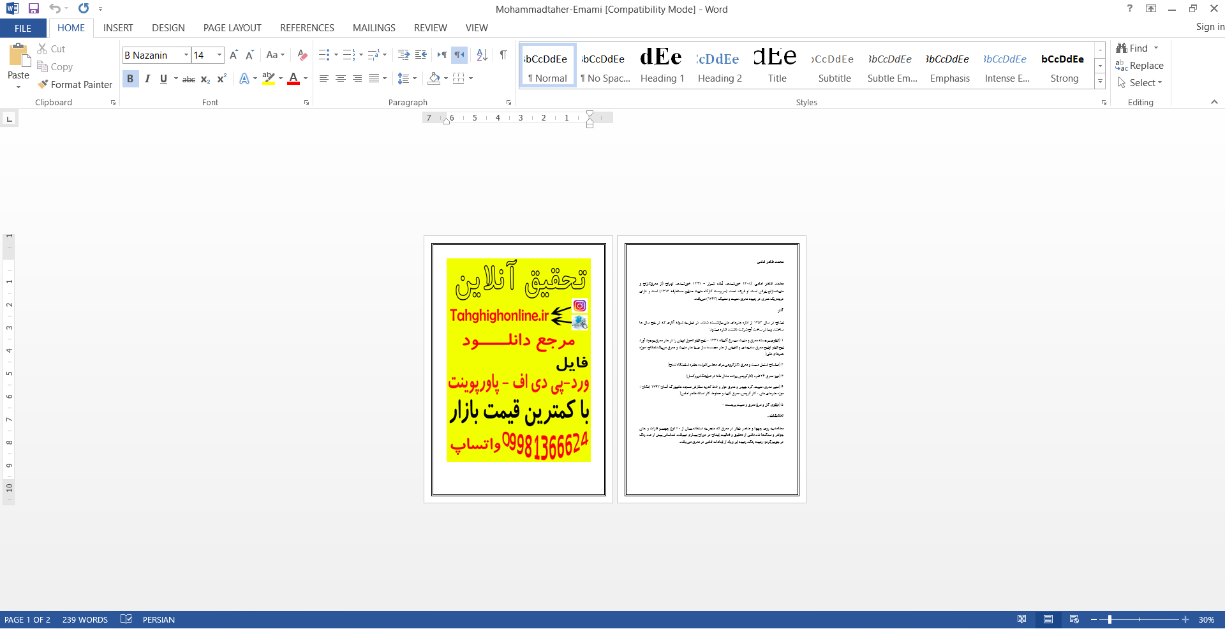
Task: Sort the selected text
Action: click(x=482, y=55)
